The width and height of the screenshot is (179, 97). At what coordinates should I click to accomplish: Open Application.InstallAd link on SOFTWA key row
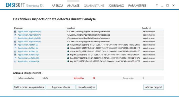(x=28, y=55)
